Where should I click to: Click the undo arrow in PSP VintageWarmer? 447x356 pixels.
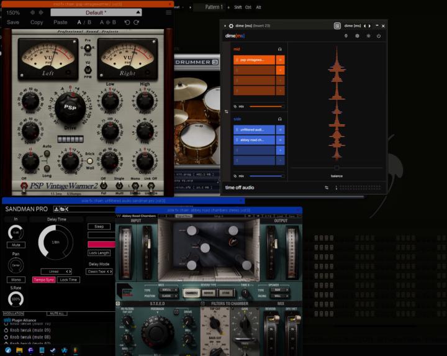click(x=127, y=22)
